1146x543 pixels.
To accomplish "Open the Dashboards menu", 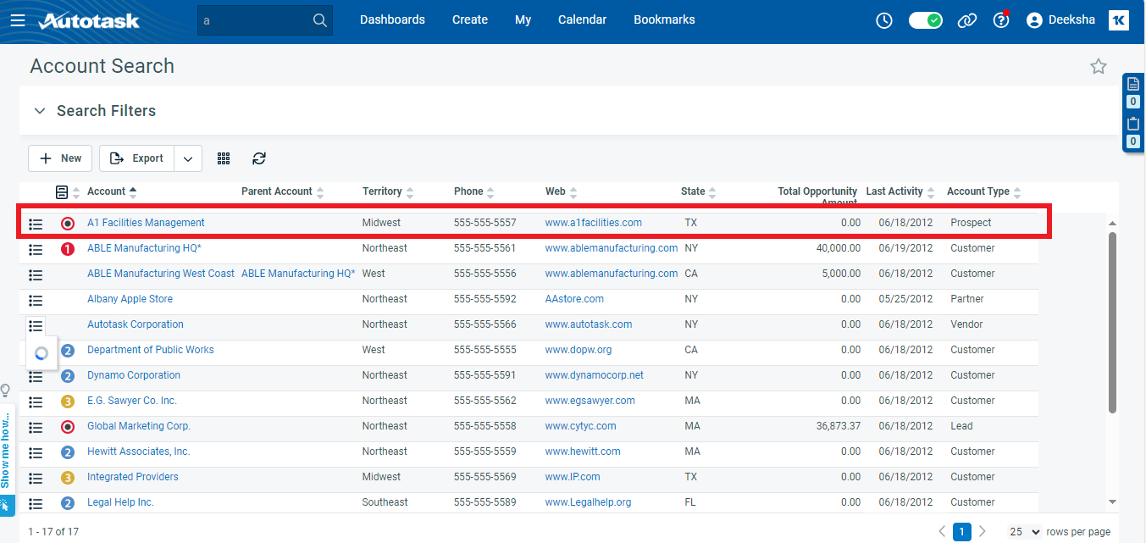I will click(x=392, y=20).
